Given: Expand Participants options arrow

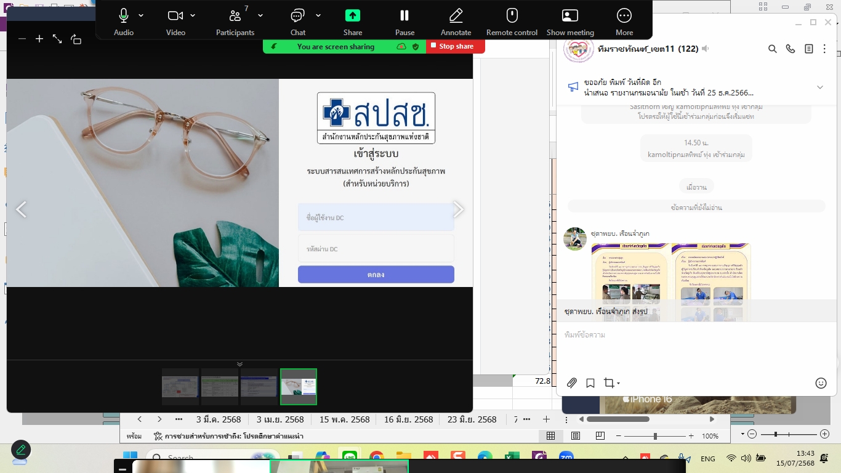Looking at the screenshot, I should pos(260,15).
